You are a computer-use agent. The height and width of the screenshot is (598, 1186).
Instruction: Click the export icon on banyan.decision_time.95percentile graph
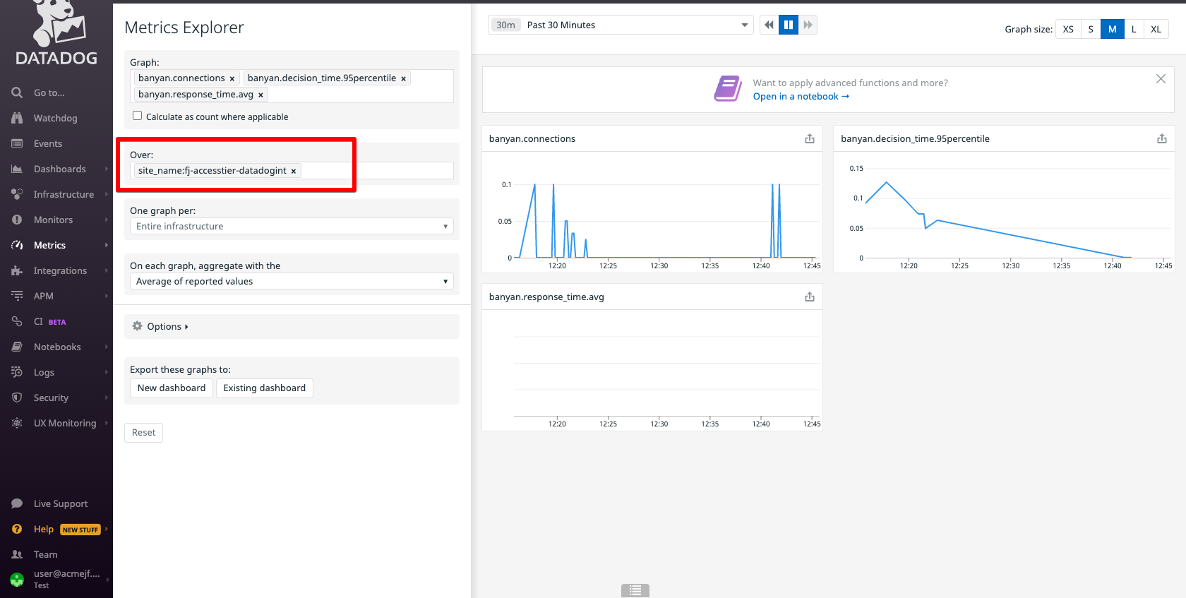(1161, 139)
